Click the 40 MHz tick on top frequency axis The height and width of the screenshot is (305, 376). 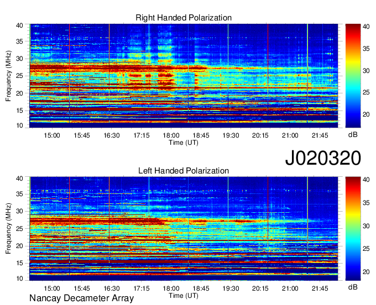tap(19, 25)
